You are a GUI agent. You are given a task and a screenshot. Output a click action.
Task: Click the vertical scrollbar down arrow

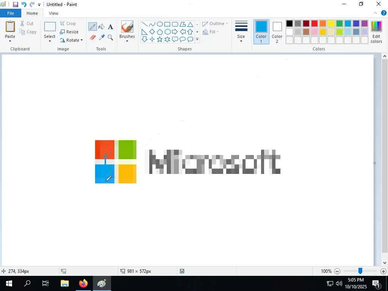point(385,263)
